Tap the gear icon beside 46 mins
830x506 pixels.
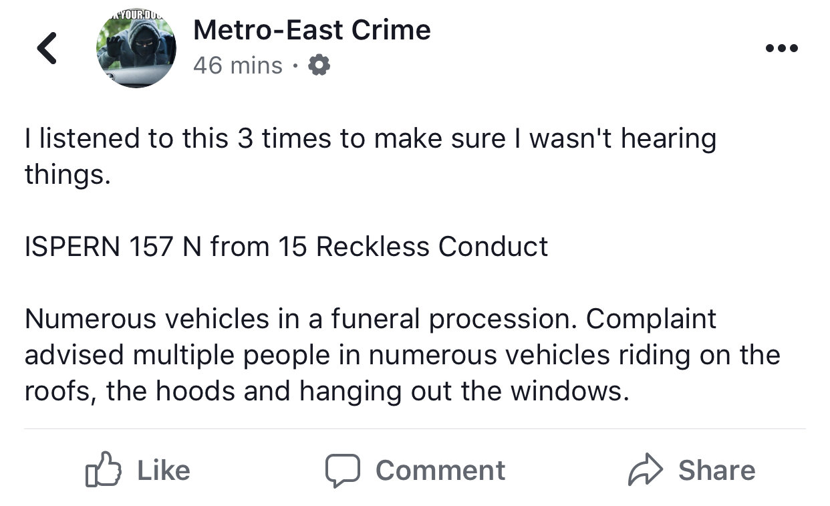320,66
